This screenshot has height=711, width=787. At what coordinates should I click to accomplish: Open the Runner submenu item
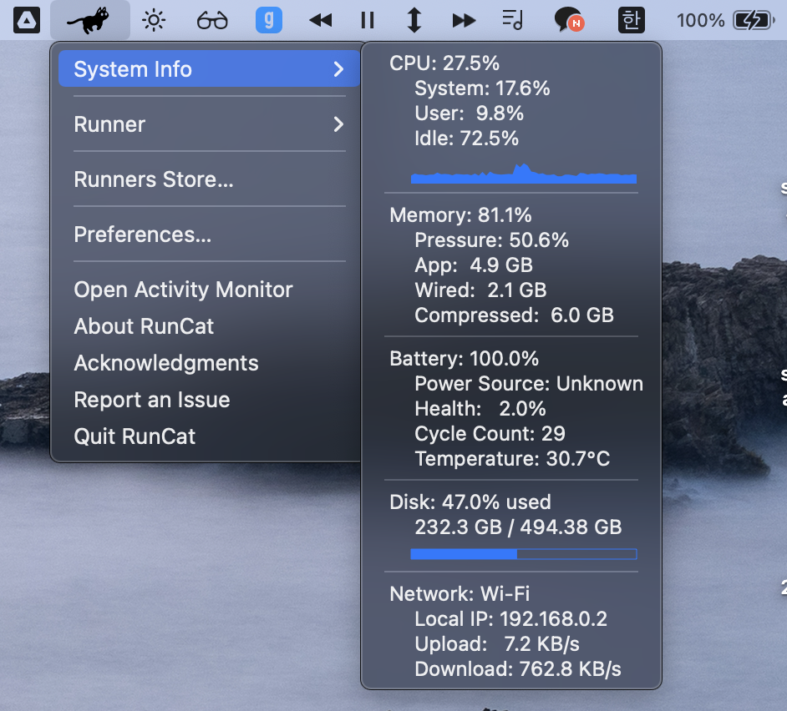(210, 124)
